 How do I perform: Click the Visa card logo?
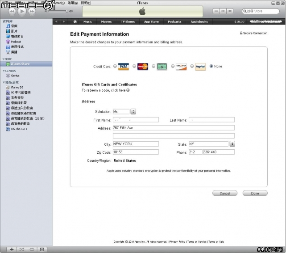(124, 67)
